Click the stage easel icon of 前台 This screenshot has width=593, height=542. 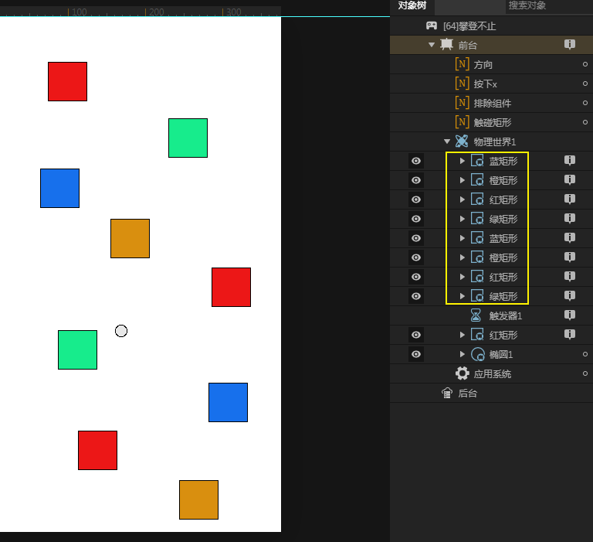tap(446, 45)
